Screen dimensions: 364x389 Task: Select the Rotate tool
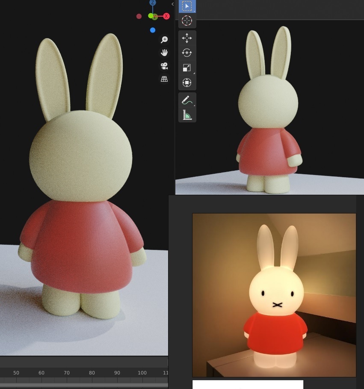coord(187,53)
